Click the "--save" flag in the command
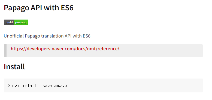The image size is (212, 100). tap(45, 85)
